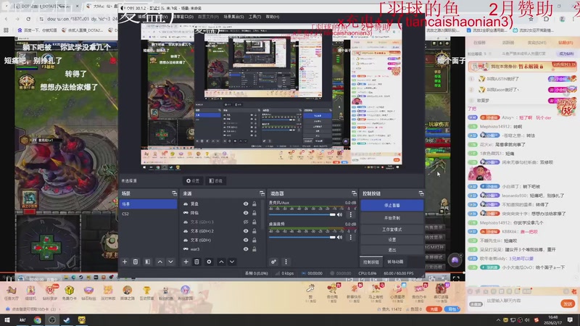This screenshot has width=580, height=326.
Task: Expand hidden system tray icons chevron
Action: (498, 320)
